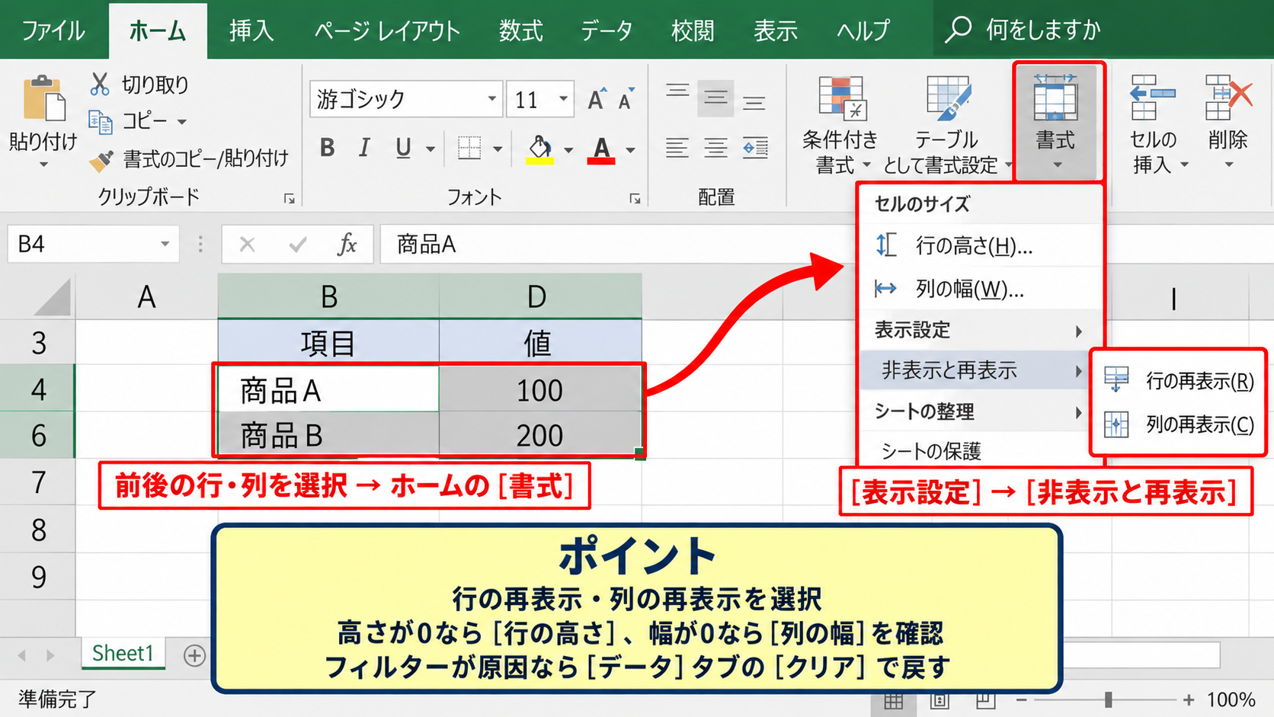This screenshot has height=717, width=1274.
Task: Click the borders grid icon
Action: pos(469,148)
